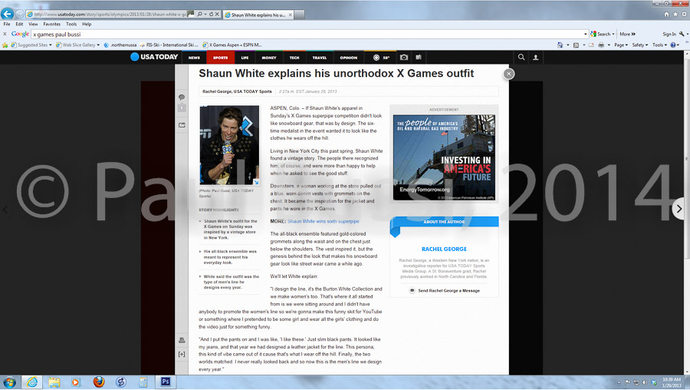Open X Games Aspen ESPN bookmark
The image size is (690, 390).
tap(232, 45)
